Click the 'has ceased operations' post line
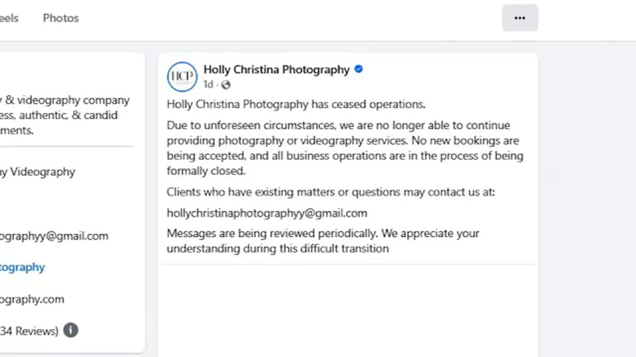Image resolution: width=636 pixels, height=357 pixels. pyautogui.click(x=296, y=104)
